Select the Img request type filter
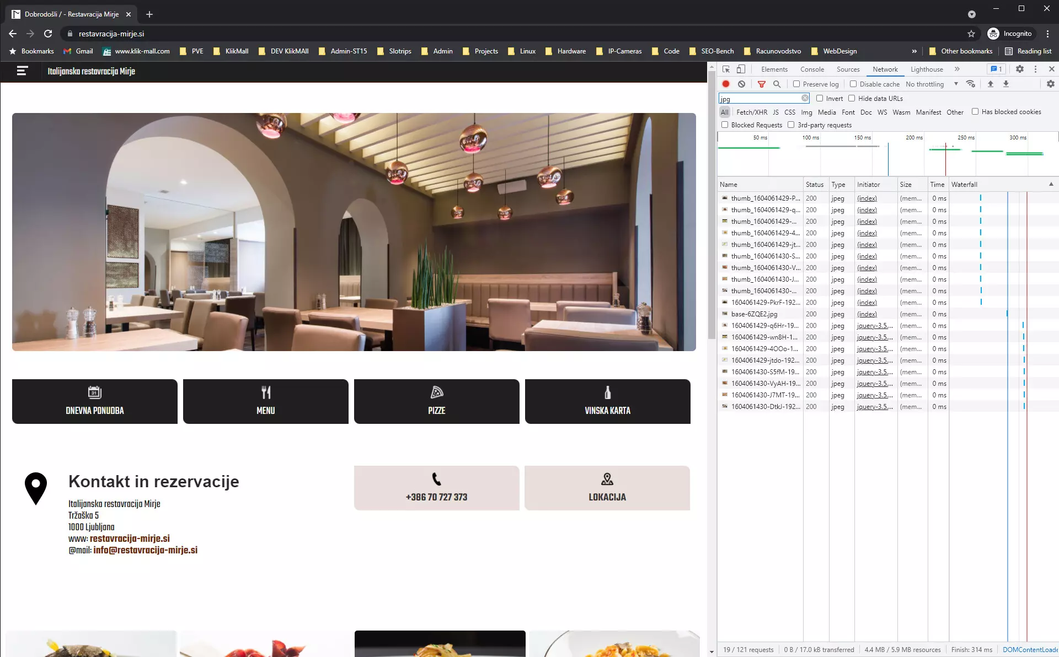The image size is (1059, 657). 806,112
